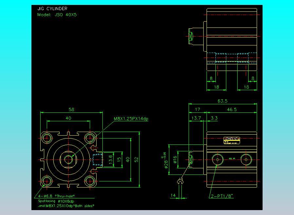Select the 15 vertical dimension
Image resolution: width=294 pixels, height=215 pixels.
point(119,159)
